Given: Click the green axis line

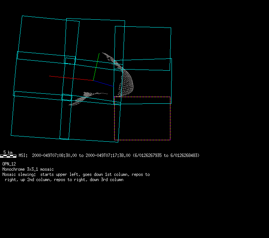Looking at the screenshot, I should [96, 66].
